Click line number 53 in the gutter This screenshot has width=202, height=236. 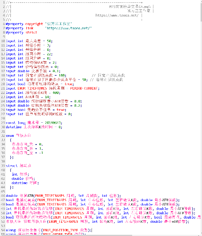(x=3, y=226)
